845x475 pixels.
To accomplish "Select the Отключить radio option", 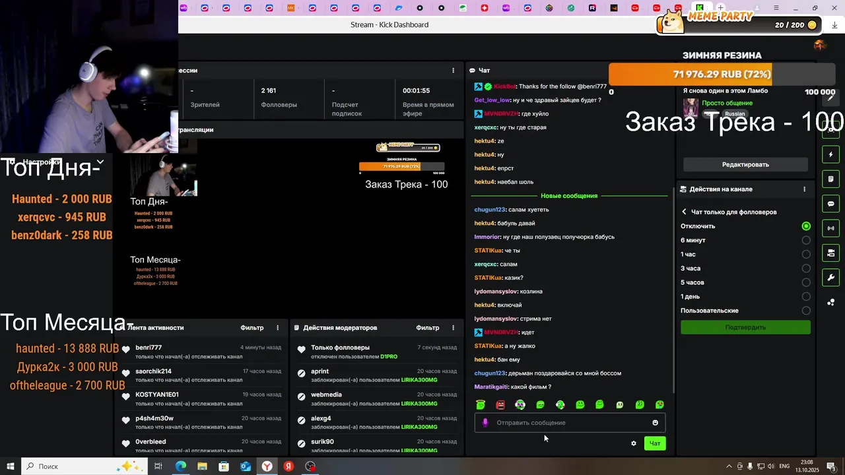I will pyautogui.click(x=806, y=226).
